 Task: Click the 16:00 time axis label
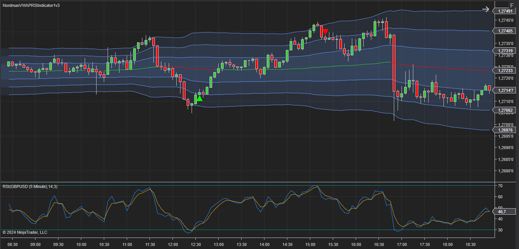356,244
